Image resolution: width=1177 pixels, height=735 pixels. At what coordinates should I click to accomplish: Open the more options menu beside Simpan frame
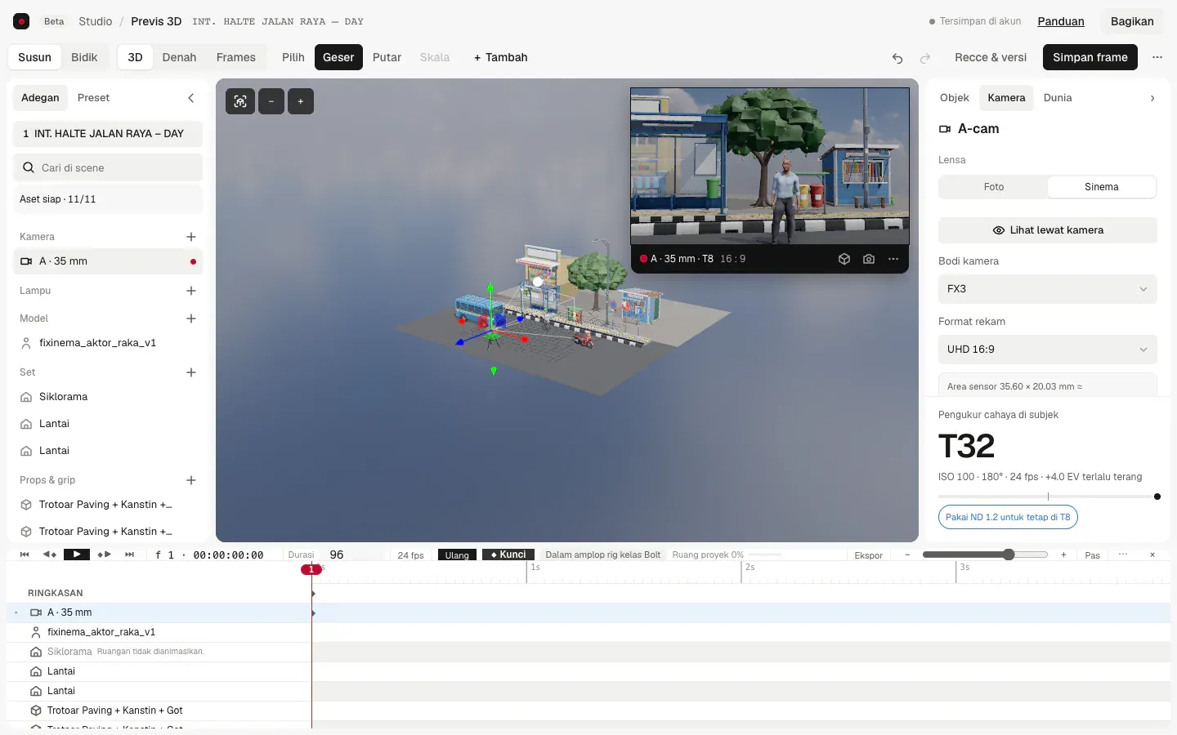(x=1157, y=57)
